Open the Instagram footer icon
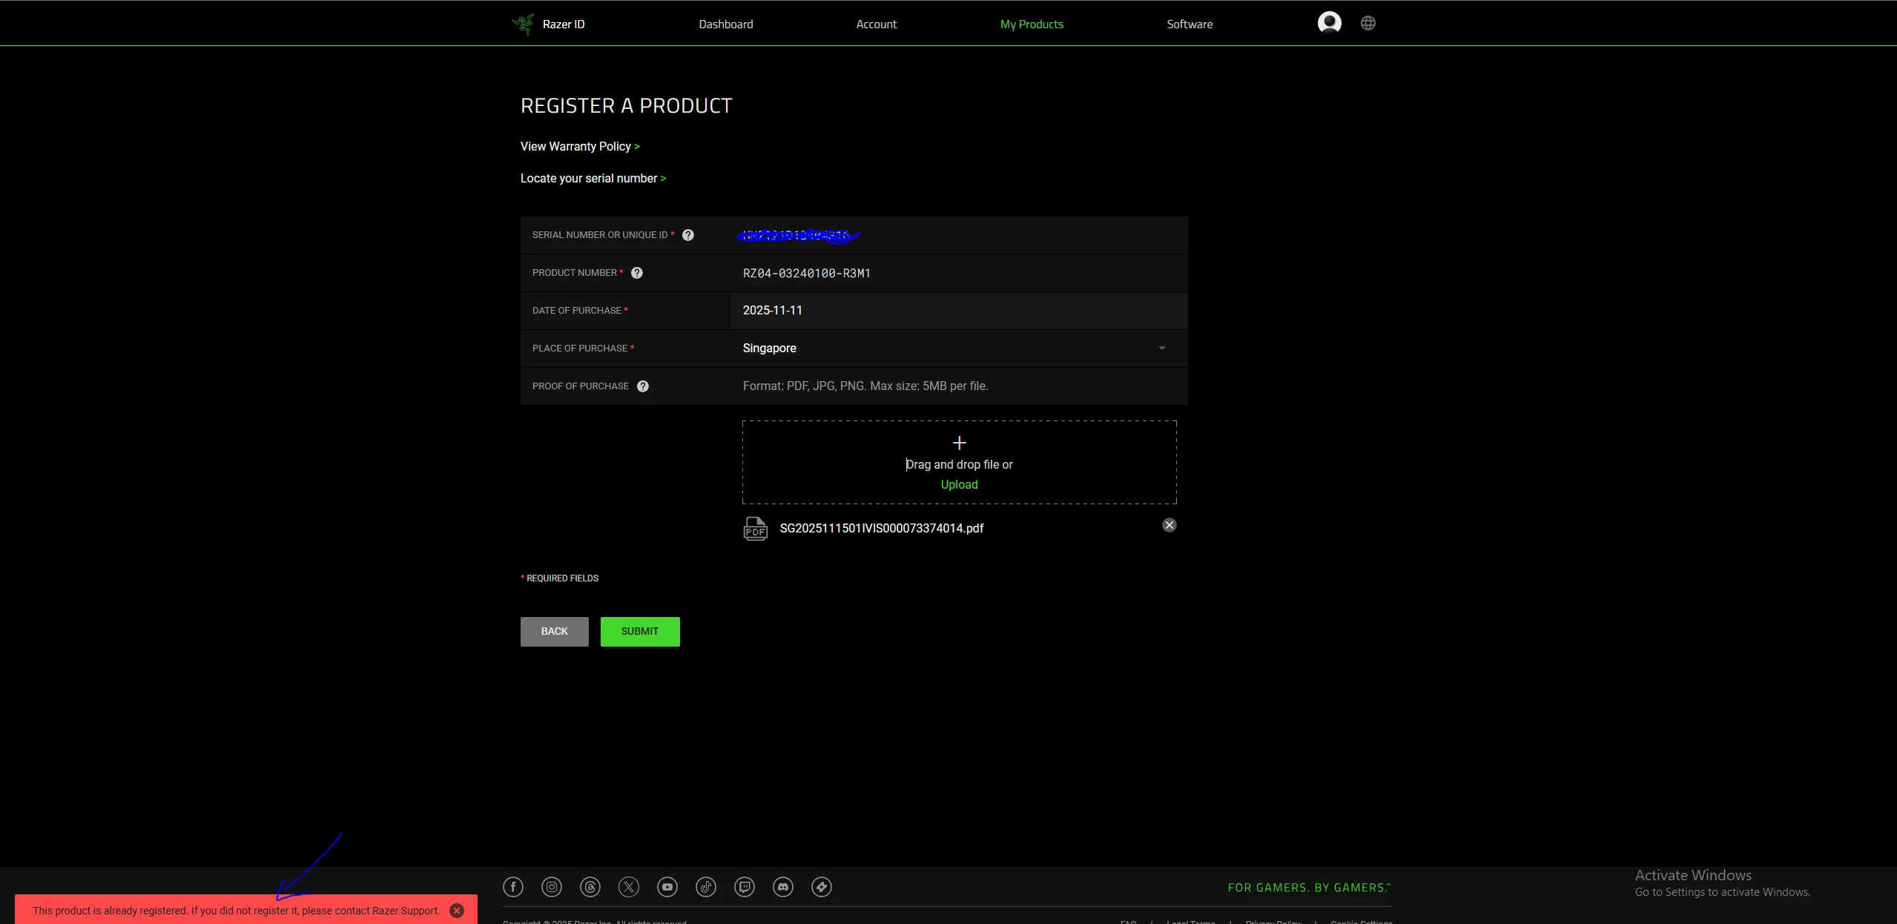The width and height of the screenshot is (1897, 924). 552,887
